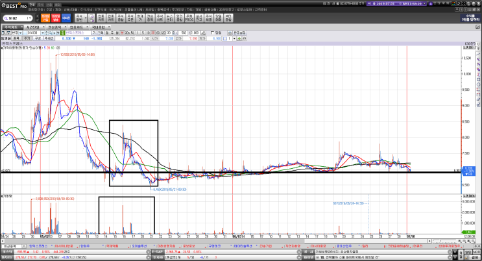Open the 뉴스센터 toolbar shortcut

pos(170,18)
